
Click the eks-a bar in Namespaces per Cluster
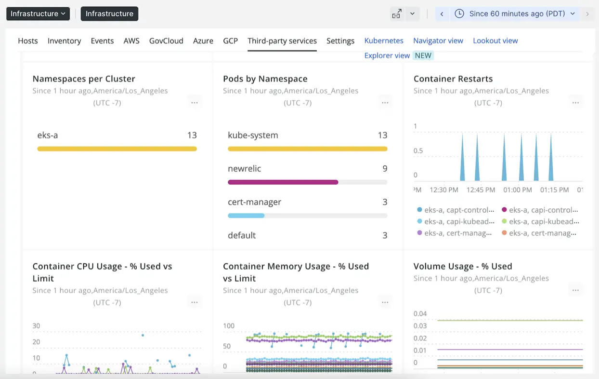pyautogui.click(x=117, y=149)
